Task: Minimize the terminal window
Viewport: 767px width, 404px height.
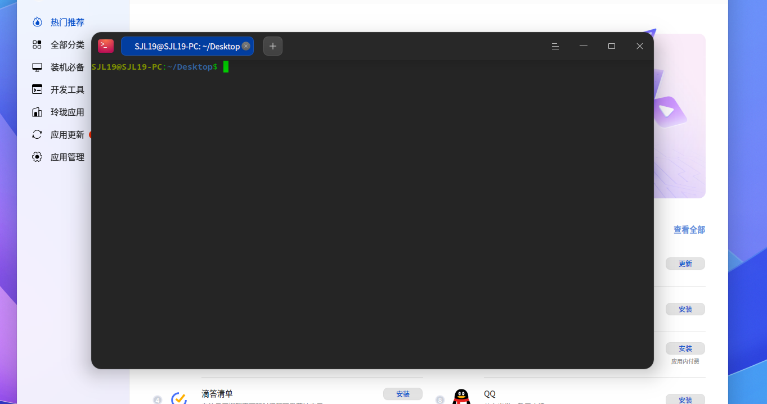Action: pos(584,46)
